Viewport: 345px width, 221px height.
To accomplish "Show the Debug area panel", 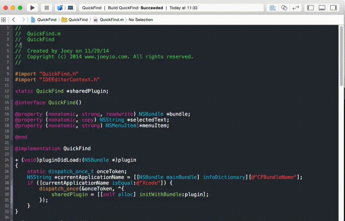I will (322, 8).
